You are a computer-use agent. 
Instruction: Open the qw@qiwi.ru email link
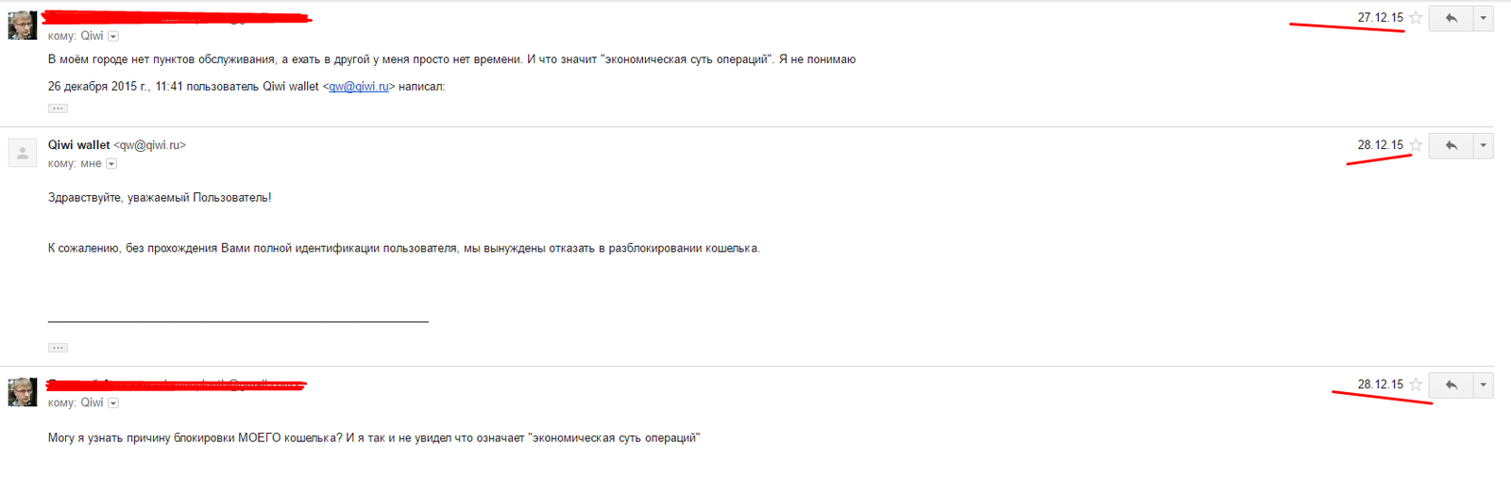click(359, 87)
